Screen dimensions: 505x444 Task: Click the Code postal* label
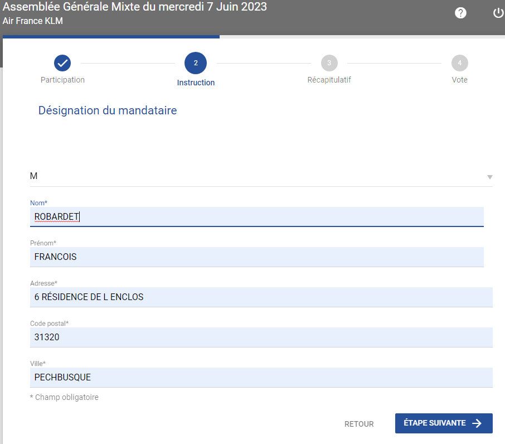click(x=49, y=324)
